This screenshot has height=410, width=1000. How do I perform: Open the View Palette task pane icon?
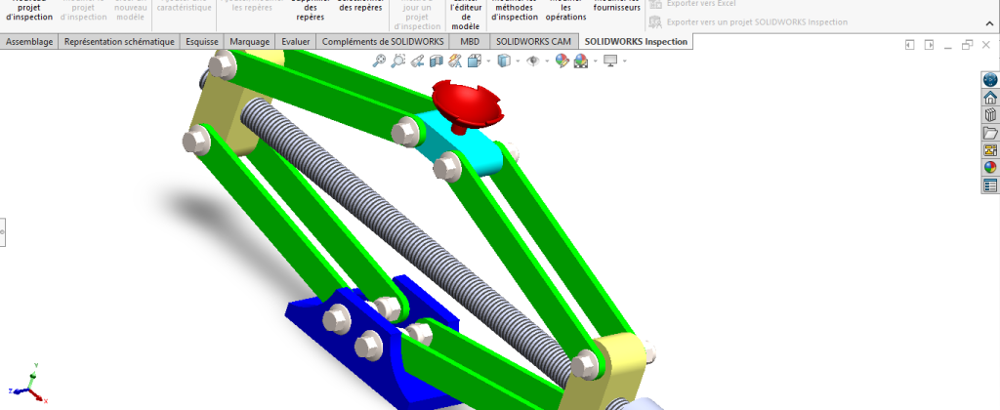tap(990, 150)
